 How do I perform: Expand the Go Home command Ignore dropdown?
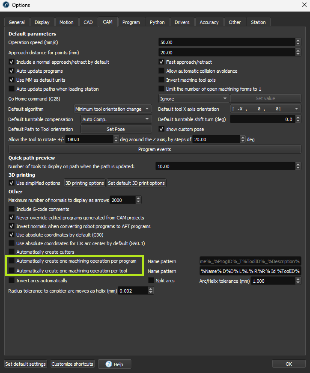[194, 98]
